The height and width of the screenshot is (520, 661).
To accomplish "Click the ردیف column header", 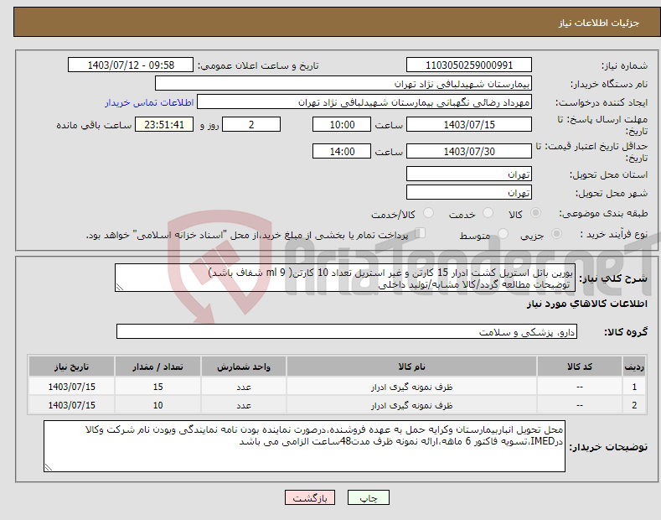I will [x=634, y=367].
